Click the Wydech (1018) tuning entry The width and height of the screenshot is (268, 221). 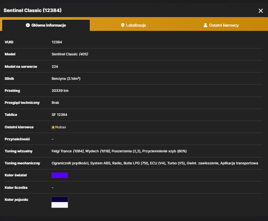tap(97, 151)
